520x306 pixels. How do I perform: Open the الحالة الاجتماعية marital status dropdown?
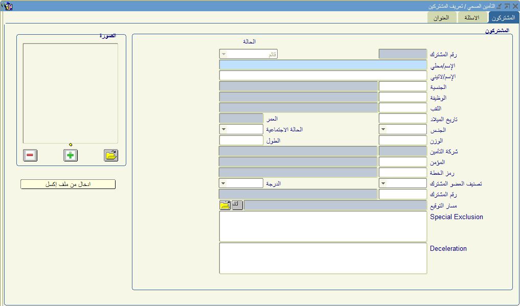[224, 130]
